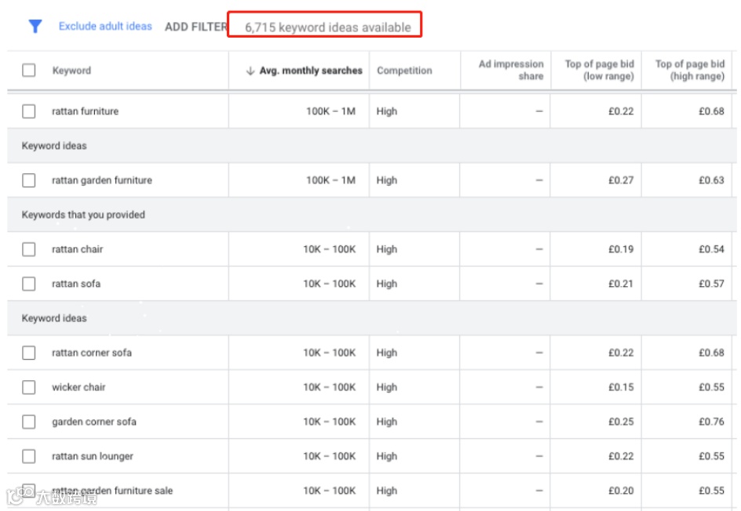This screenshot has width=741, height=511.
Task: Sort by Top of page bid (low range)
Action: 600,71
